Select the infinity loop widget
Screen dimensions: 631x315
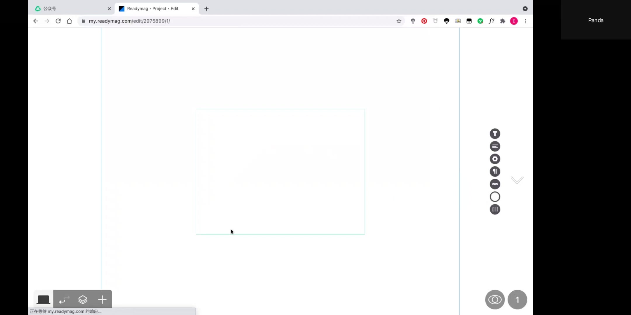pos(495,184)
